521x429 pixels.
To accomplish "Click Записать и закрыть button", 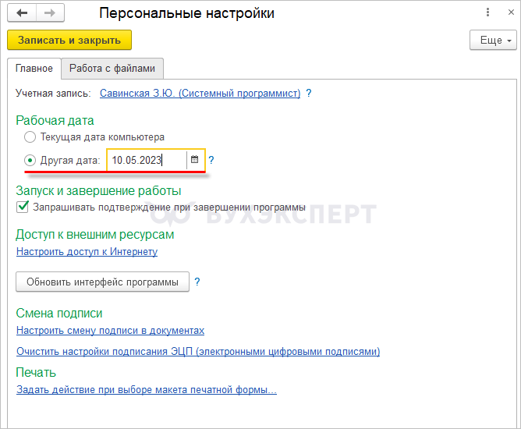I will [x=69, y=41].
